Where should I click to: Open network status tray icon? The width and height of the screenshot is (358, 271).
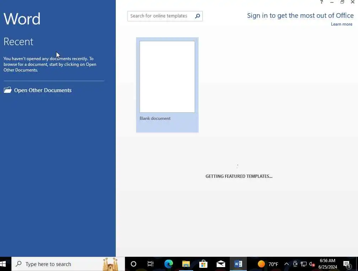click(x=303, y=264)
